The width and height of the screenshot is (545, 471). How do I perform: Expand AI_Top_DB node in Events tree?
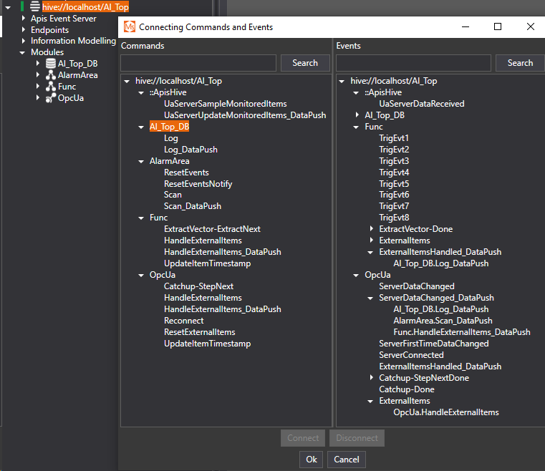(357, 115)
